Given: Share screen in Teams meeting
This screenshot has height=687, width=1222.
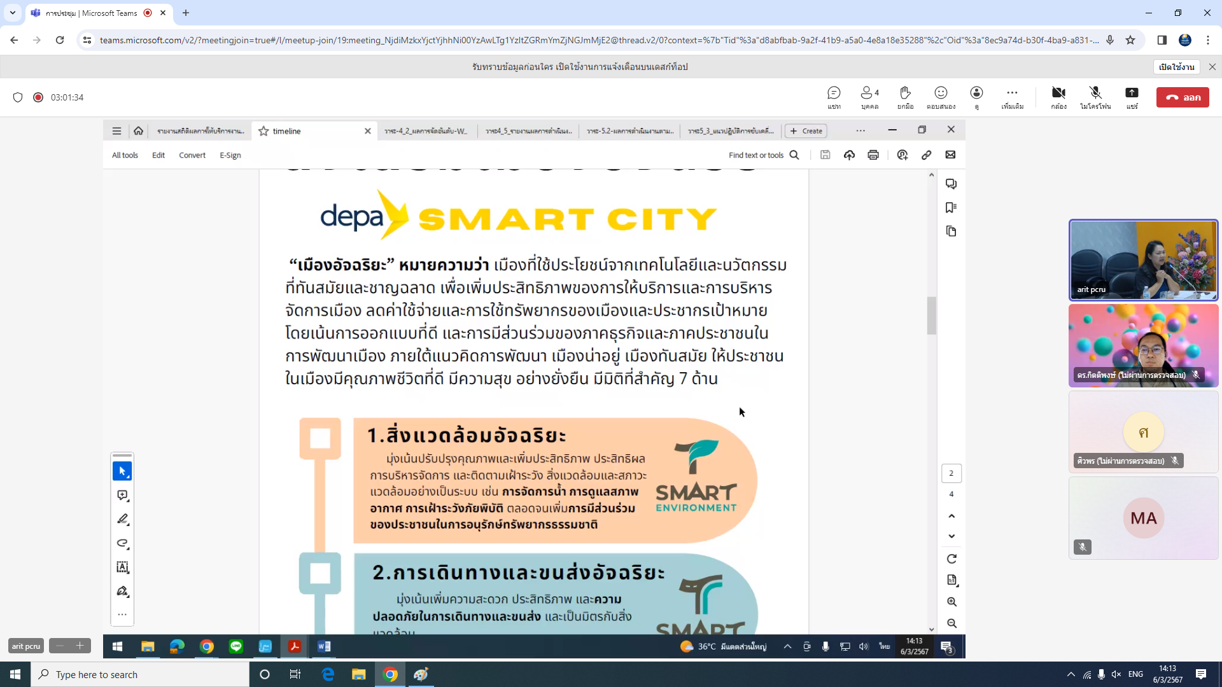Looking at the screenshot, I should tap(1132, 97).
